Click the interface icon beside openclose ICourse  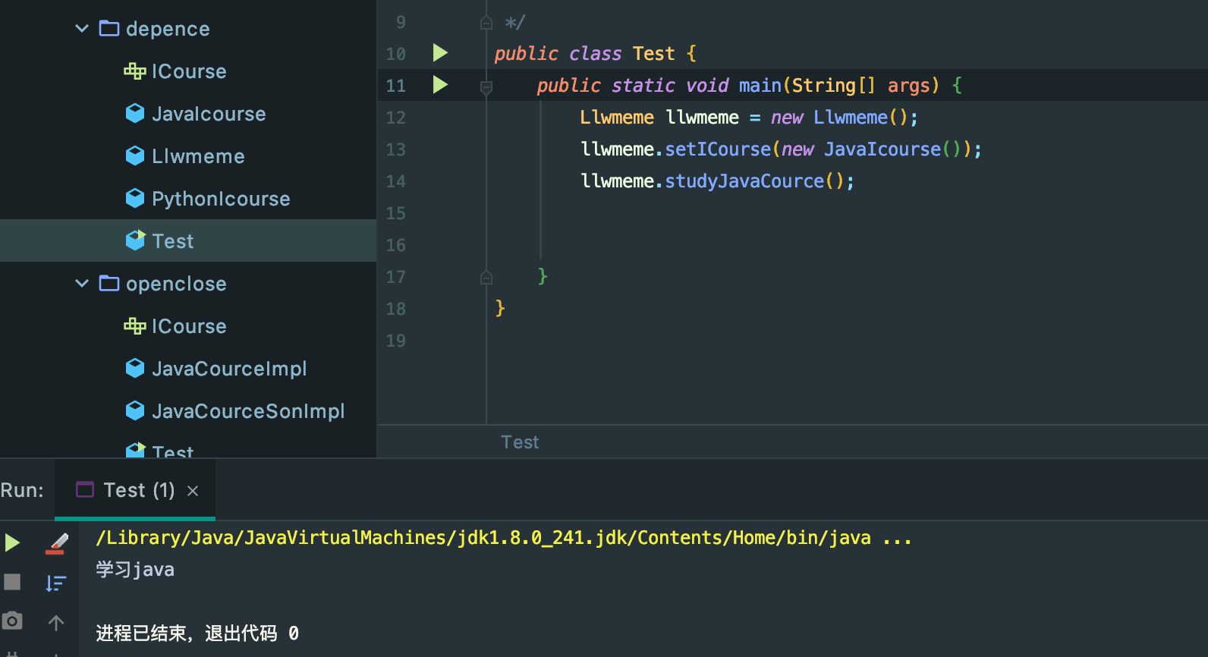click(x=135, y=326)
